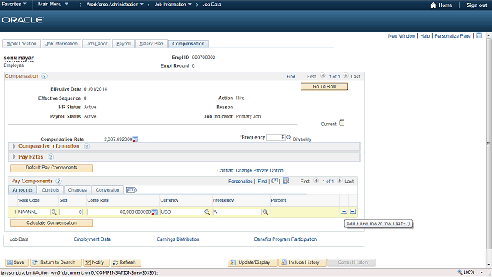Switch to the Salary Plan tab
This screenshot has height=277, width=492.
(151, 44)
